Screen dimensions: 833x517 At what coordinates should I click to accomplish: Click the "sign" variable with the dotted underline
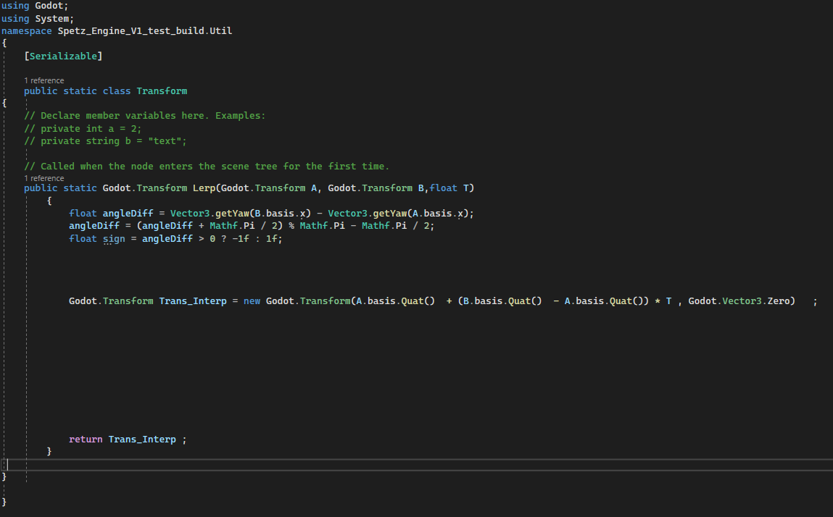pyautogui.click(x=114, y=239)
